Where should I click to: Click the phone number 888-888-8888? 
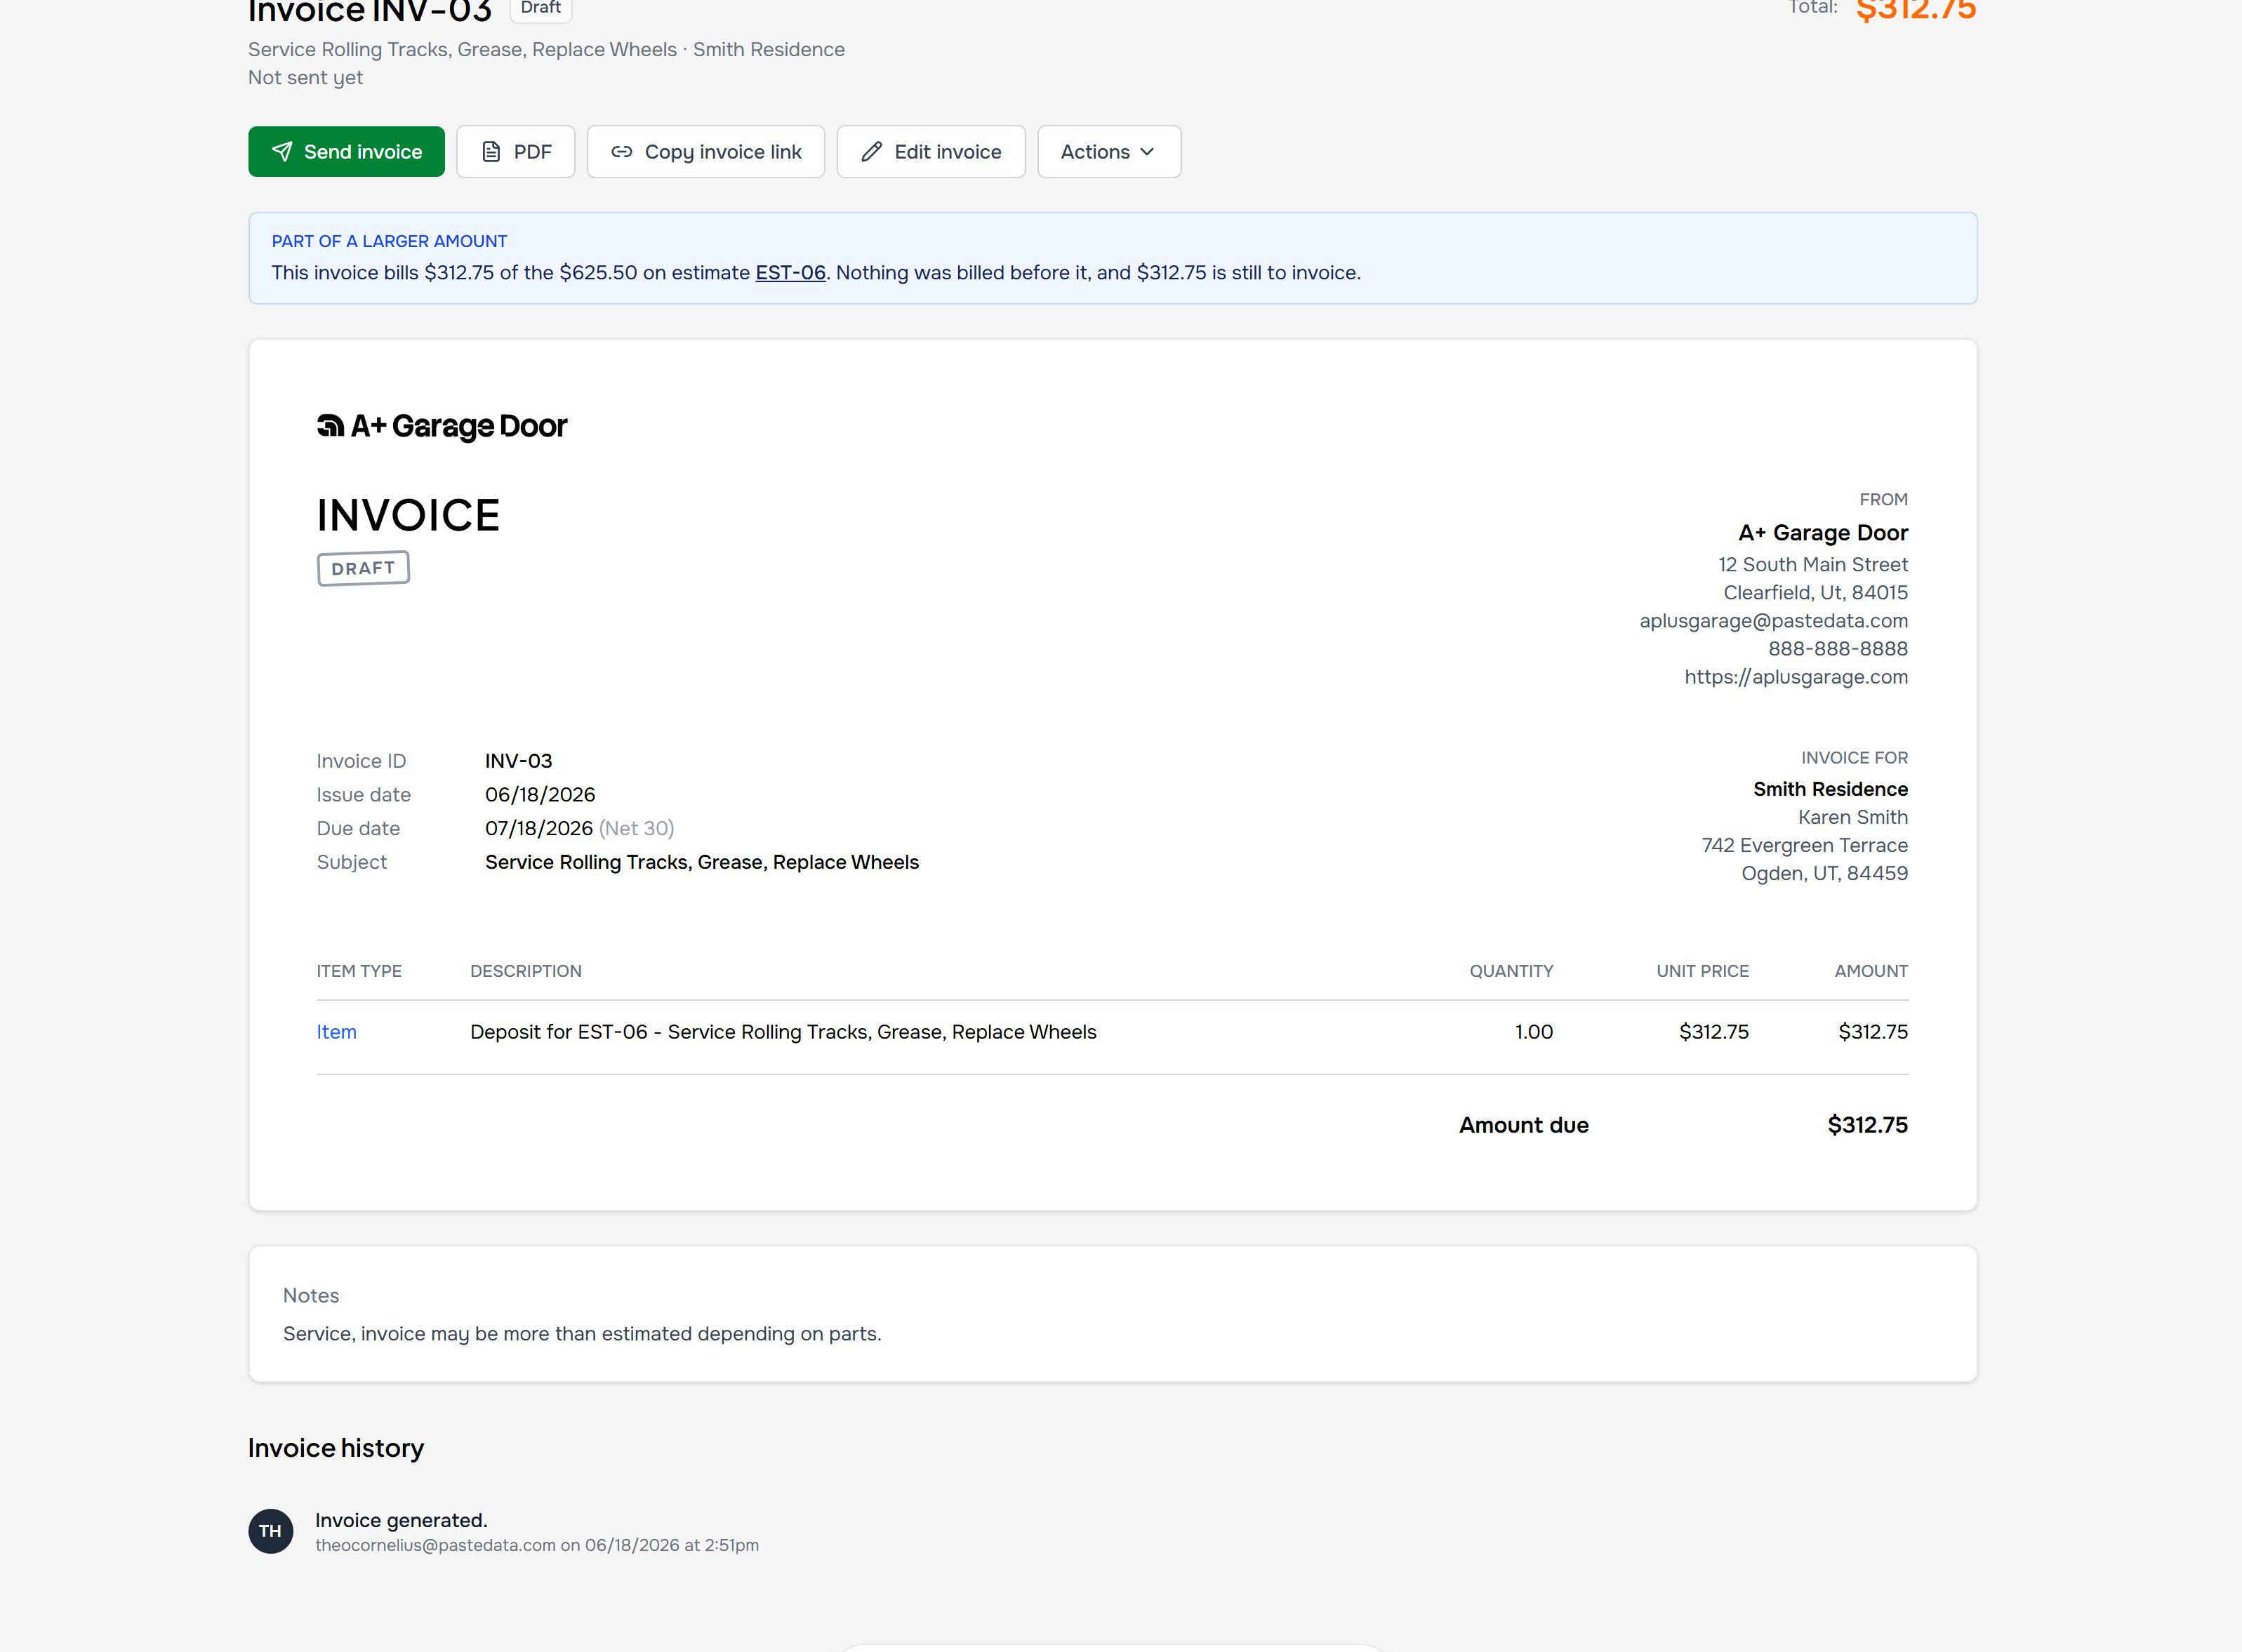click(1838, 649)
